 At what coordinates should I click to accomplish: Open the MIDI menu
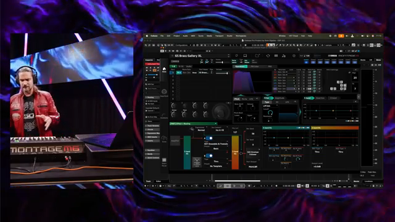click(193, 36)
